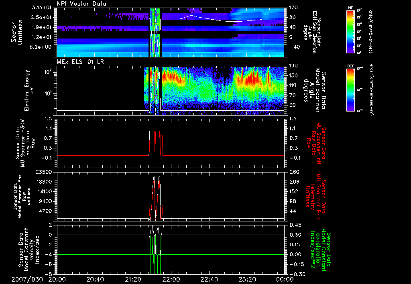Click the DEF color scale bar
411x284 pixels.
(x=350, y=90)
